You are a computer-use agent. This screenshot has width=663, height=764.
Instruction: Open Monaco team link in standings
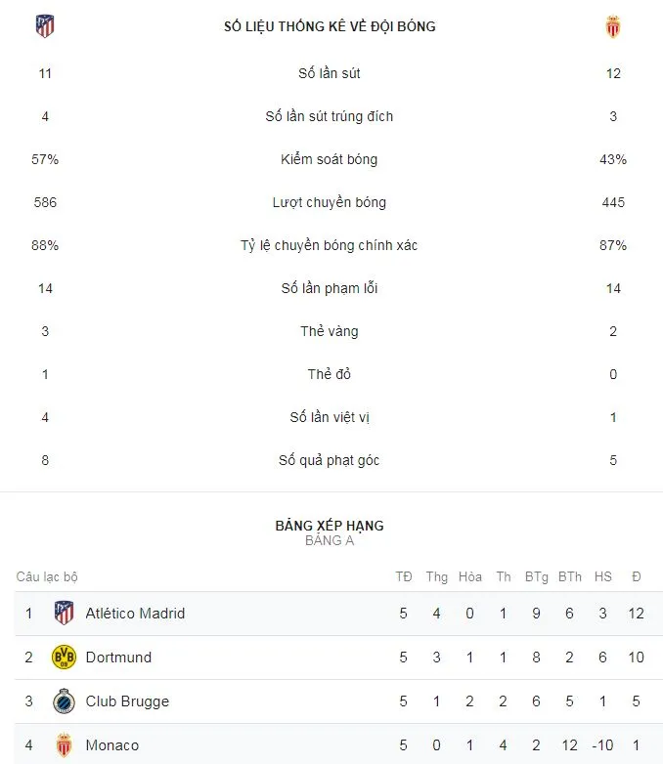click(x=111, y=745)
